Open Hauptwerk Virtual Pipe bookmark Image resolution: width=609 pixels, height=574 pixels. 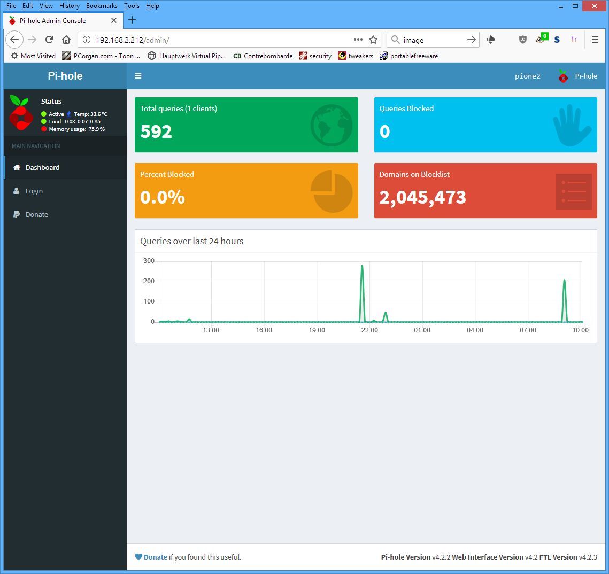(187, 56)
